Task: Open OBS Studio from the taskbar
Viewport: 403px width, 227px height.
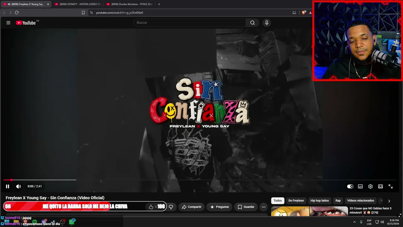Action: click(x=62, y=222)
